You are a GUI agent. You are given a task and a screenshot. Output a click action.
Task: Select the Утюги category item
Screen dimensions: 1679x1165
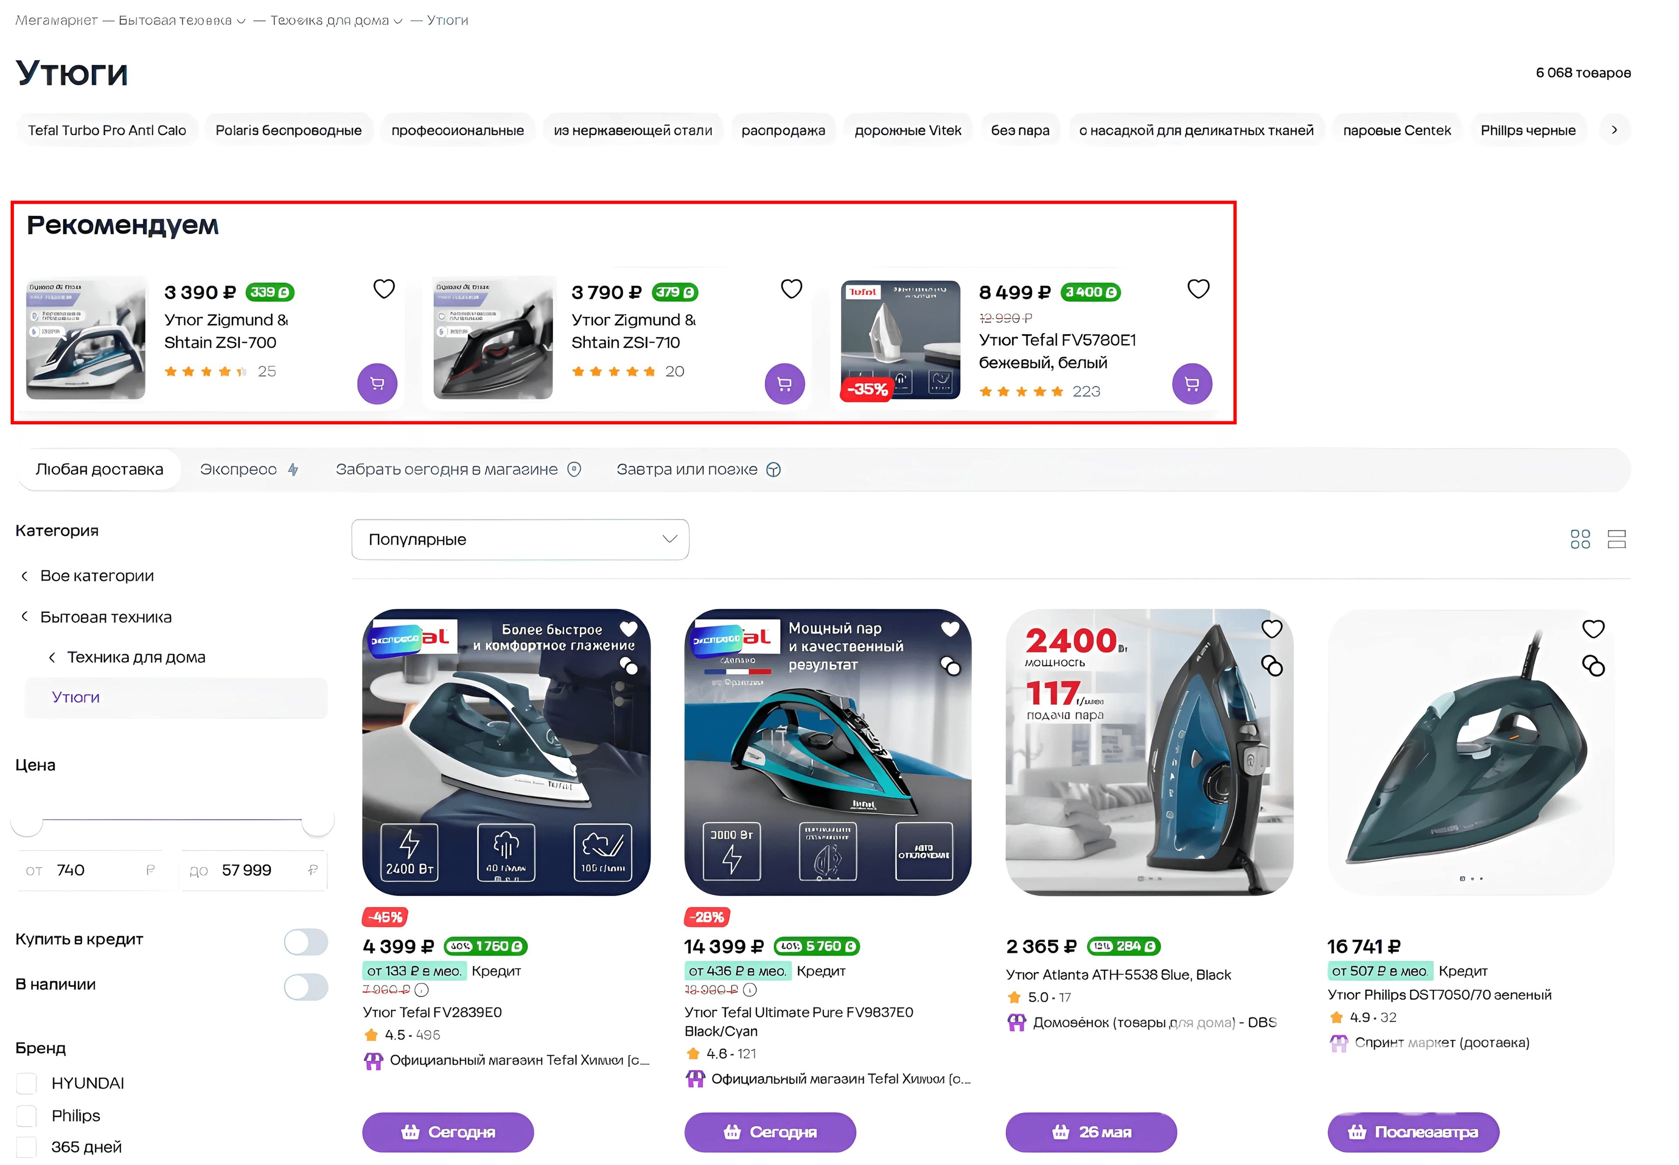tap(175, 698)
